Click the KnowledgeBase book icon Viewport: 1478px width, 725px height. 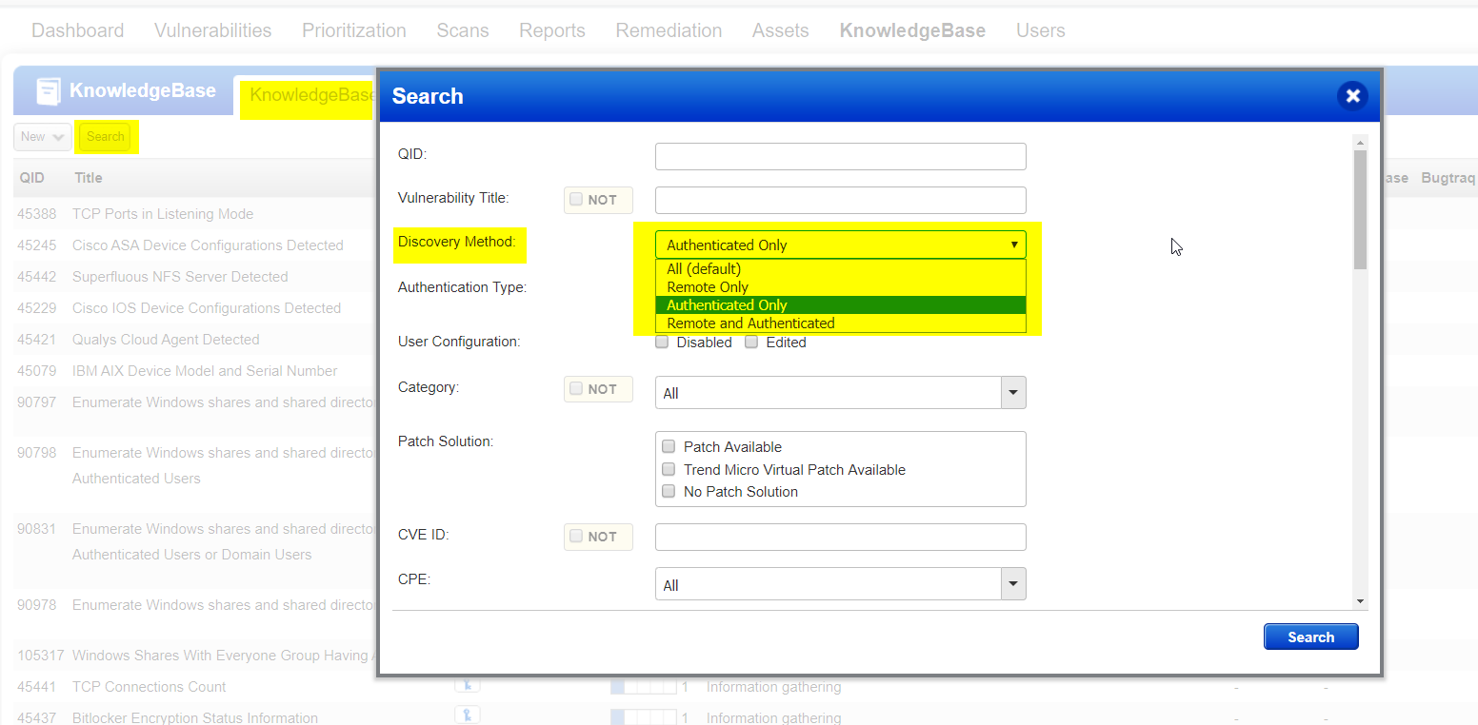48,89
